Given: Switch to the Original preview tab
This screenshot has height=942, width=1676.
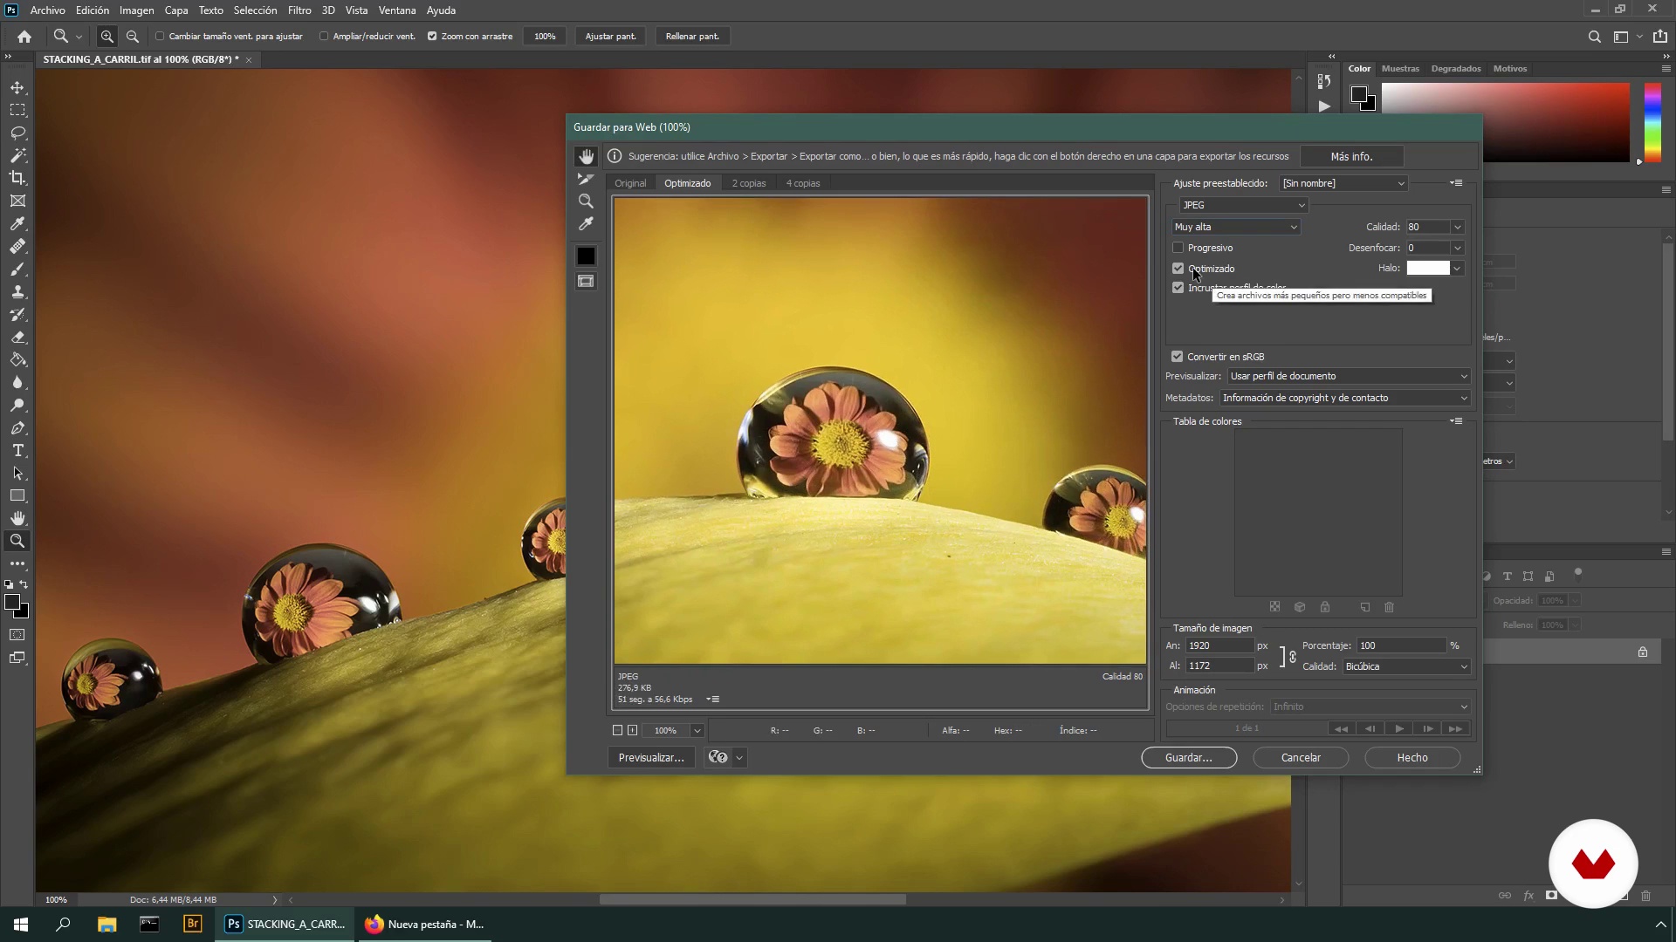Looking at the screenshot, I should click(630, 183).
